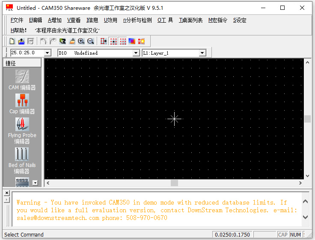Open the Bed of Nails 编辑器 shortcut

coord(22,161)
